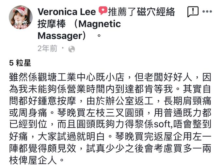Click the 5 粒星 rating label
The height and width of the screenshot is (168, 222).
20,63
